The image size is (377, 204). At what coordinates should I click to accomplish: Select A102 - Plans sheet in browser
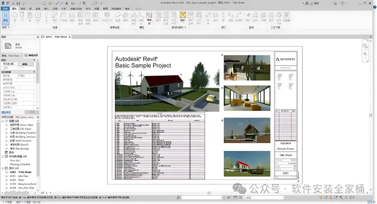coord(17,180)
